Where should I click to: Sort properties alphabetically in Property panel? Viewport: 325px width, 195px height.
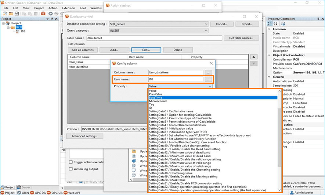pos(276,24)
